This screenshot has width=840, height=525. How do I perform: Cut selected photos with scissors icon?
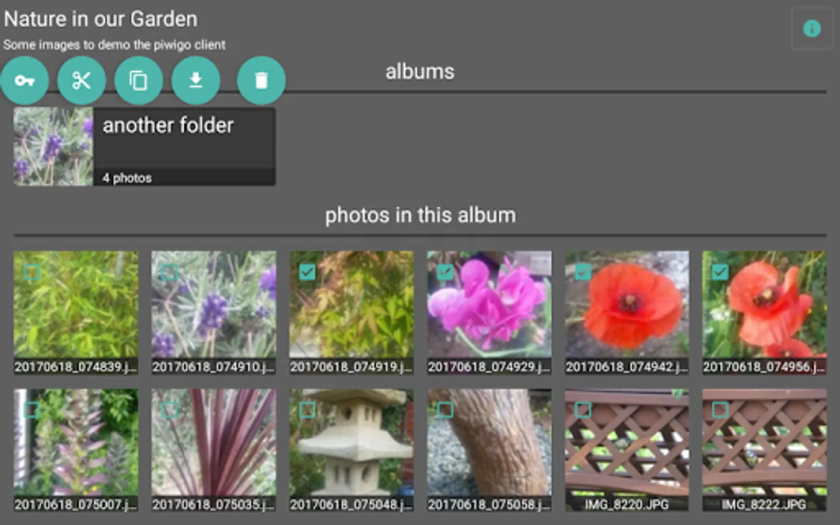tap(81, 80)
